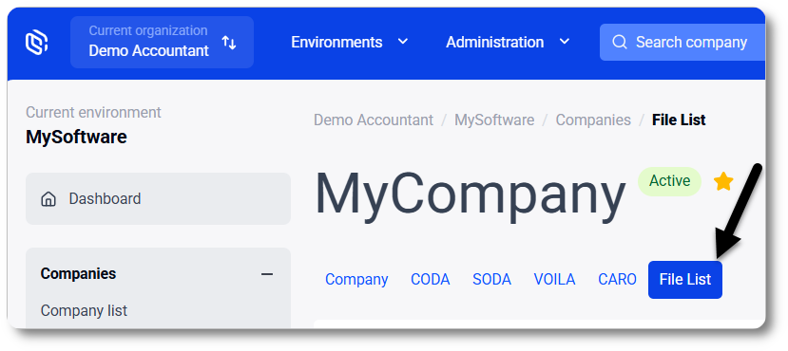Go to Dashboard in sidebar
Image resolution: width=788 pixels, height=351 pixels.
pos(159,199)
